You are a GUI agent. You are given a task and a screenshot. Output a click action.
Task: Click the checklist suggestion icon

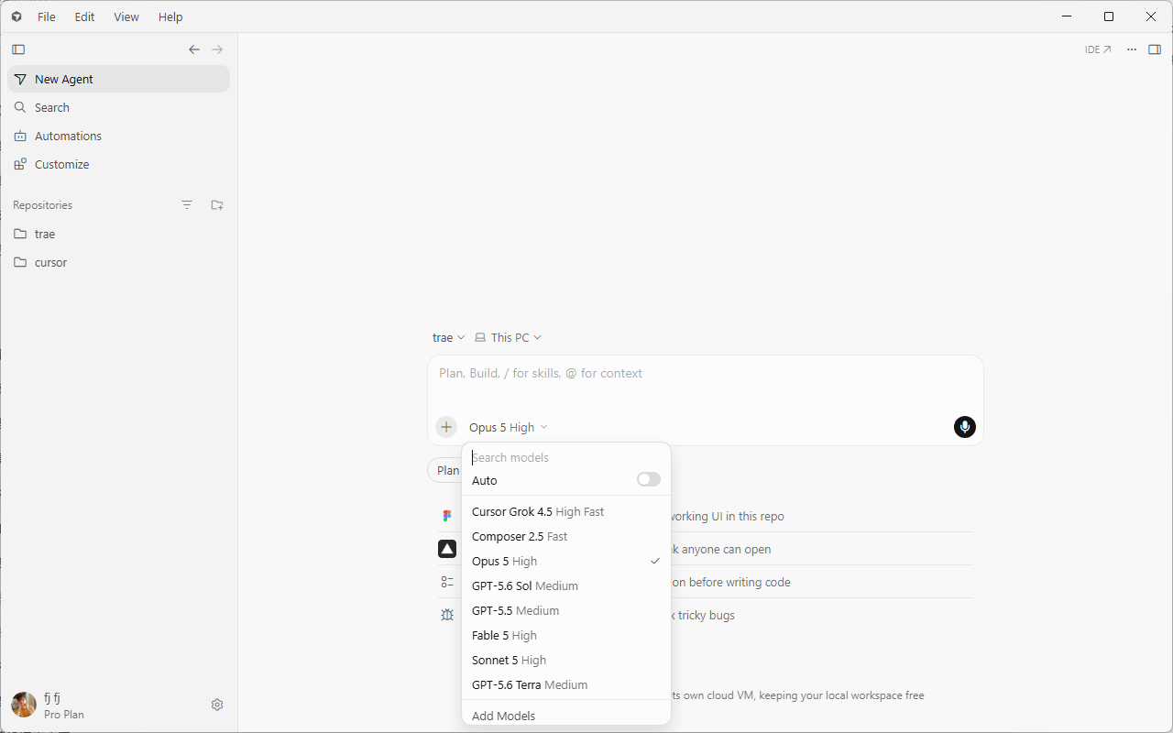447,583
